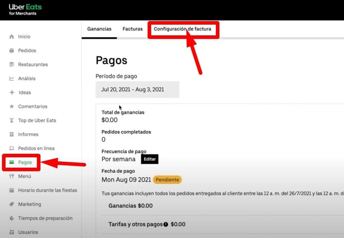The width and height of the screenshot is (344, 238).
Task: Select Pagos in the sidebar
Action: 25,163
